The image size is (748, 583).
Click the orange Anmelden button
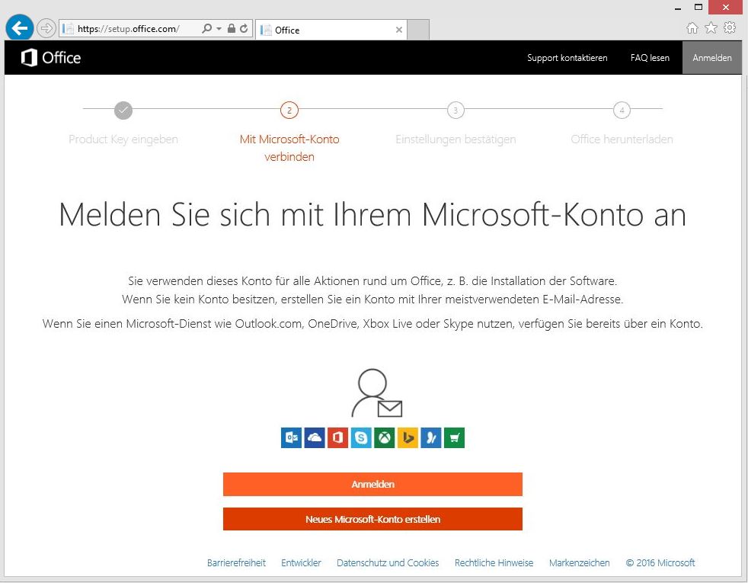(372, 484)
